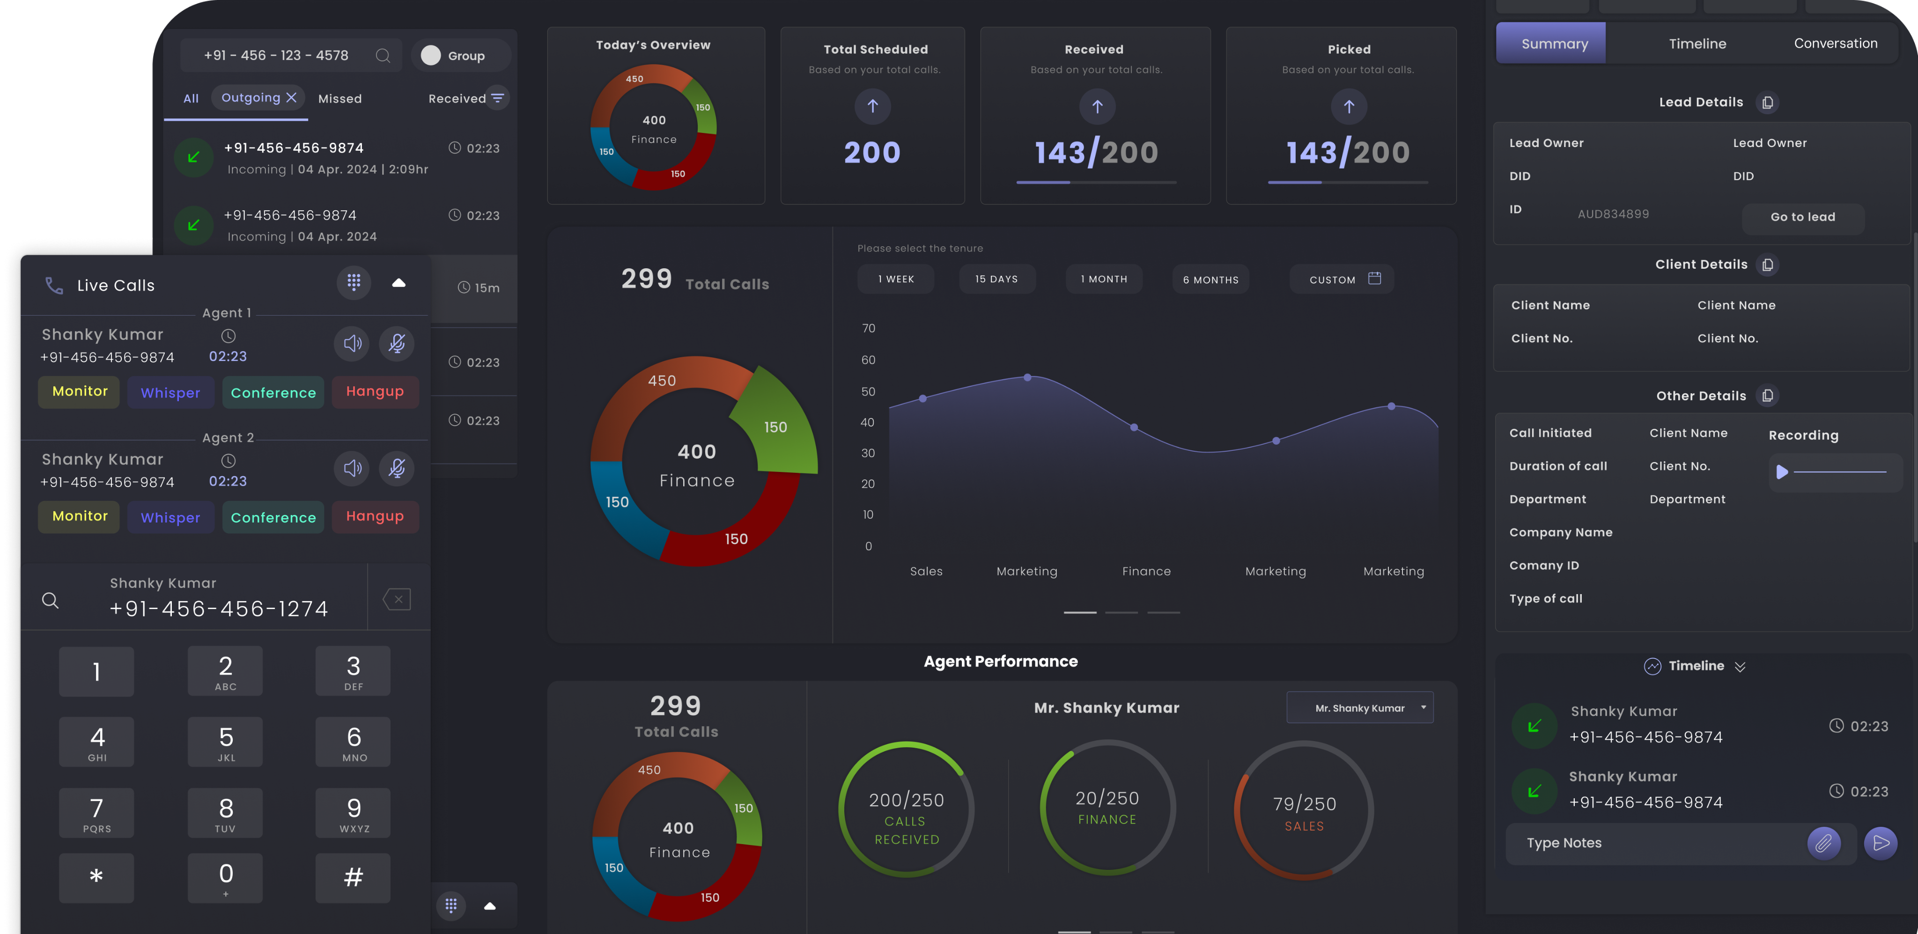Open the dial pad in Live Calls panel
Viewport: 1918px width, 934px height.
(x=354, y=283)
